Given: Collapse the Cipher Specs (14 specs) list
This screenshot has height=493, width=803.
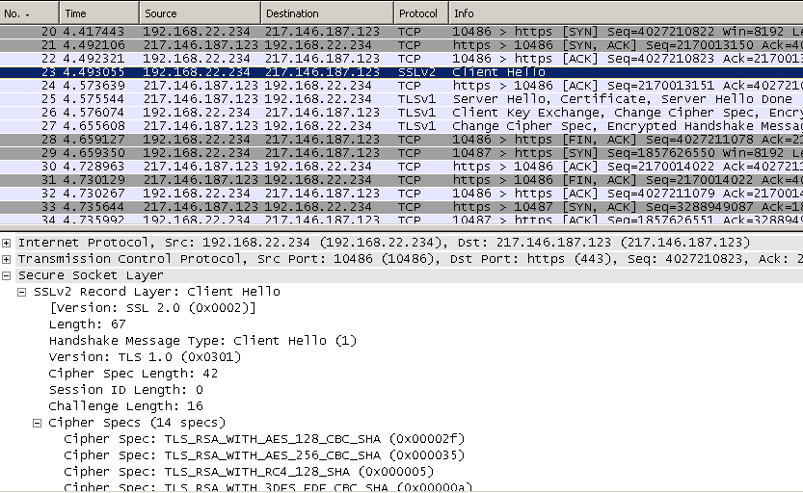Looking at the screenshot, I should coord(38,423).
